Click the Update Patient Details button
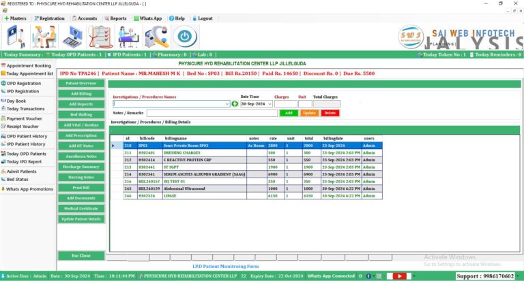Screen dimensions: 524x281 81,219
